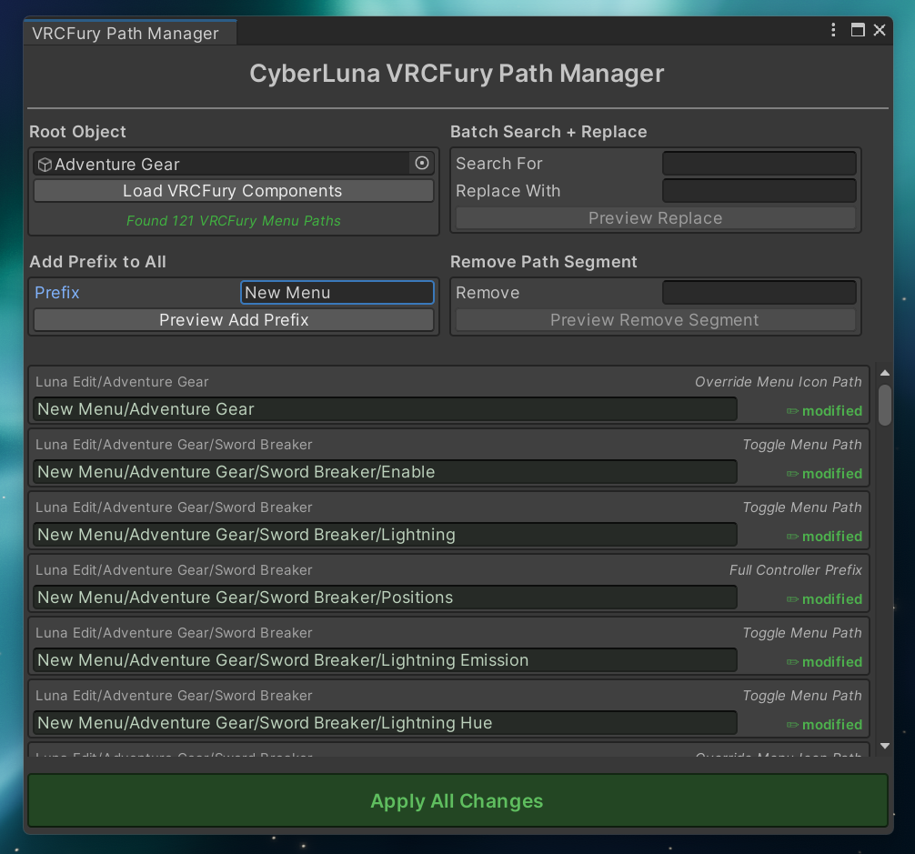Image resolution: width=915 pixels, height=854 pixels.
Task: Edit the Sword Breaker/Enable path field
Action: [x=385, y=471]
